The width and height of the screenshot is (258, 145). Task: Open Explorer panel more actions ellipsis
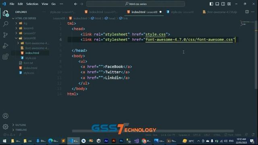point(44,12)
